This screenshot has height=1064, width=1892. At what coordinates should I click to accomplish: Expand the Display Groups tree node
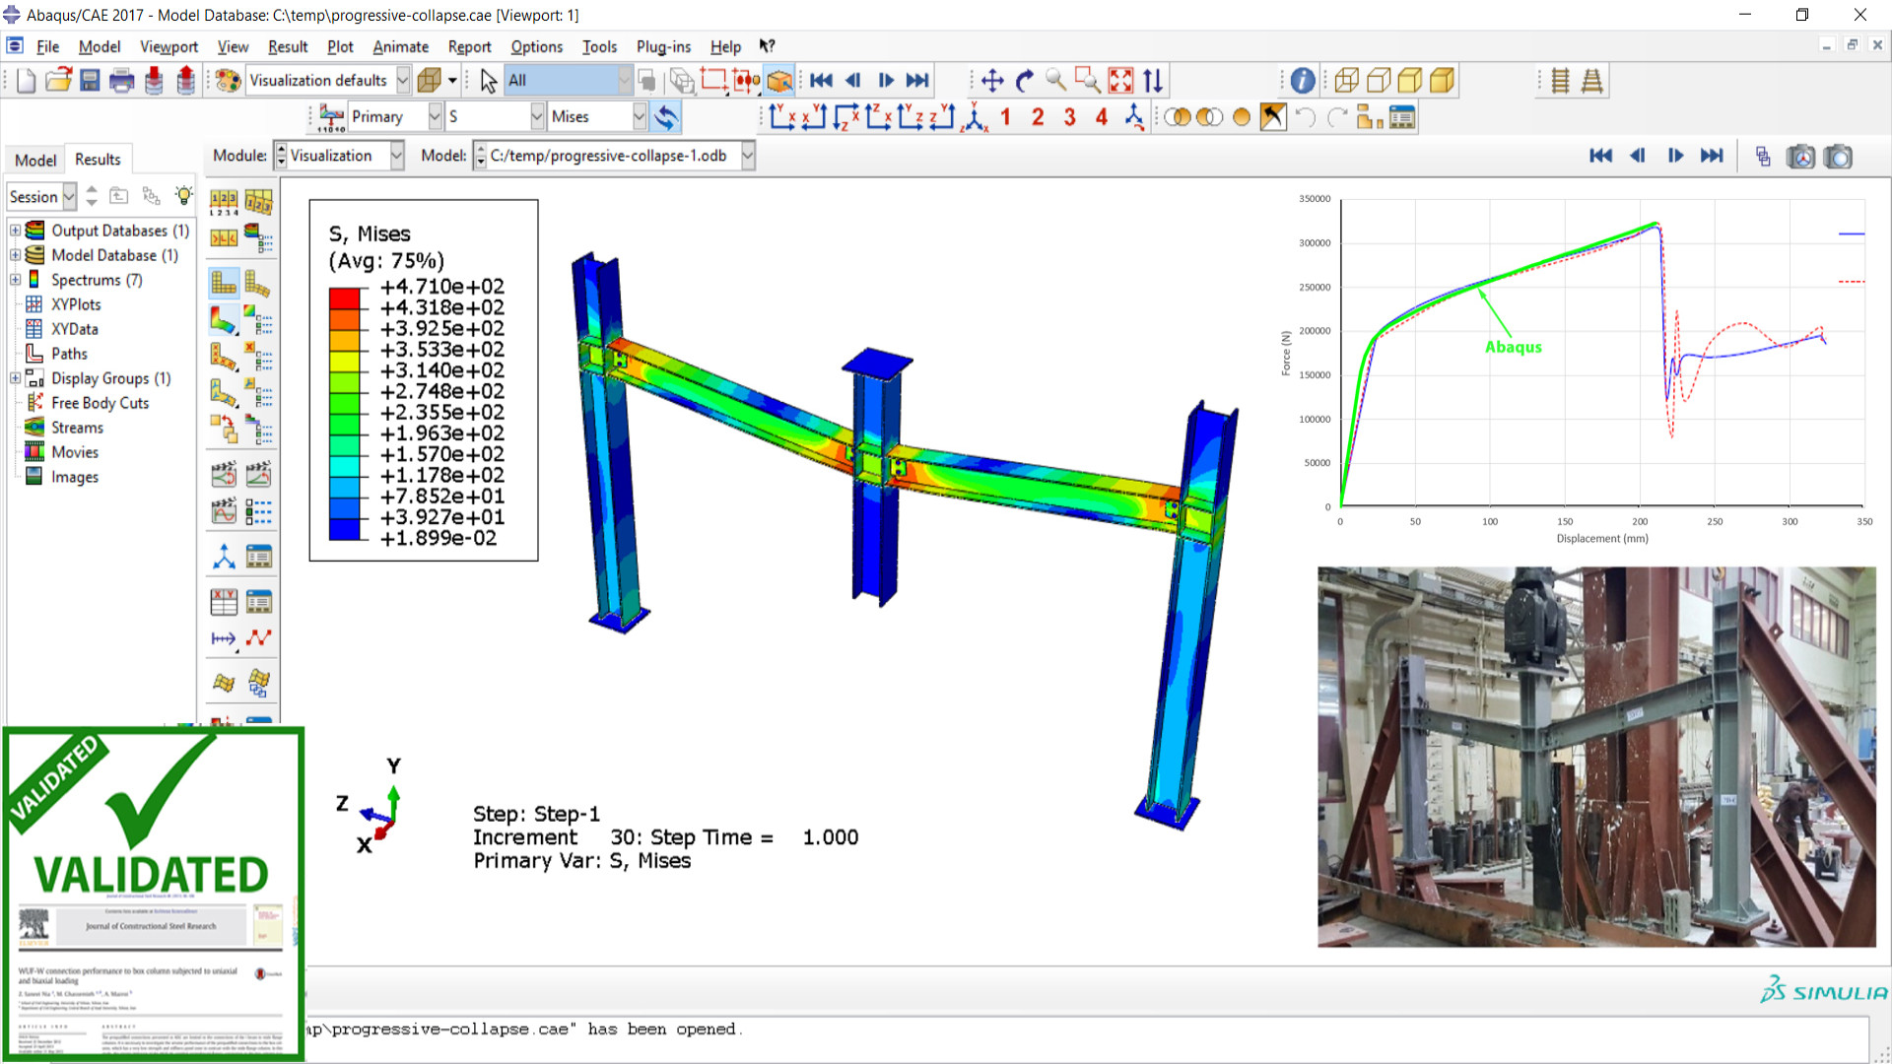[16, 378]
